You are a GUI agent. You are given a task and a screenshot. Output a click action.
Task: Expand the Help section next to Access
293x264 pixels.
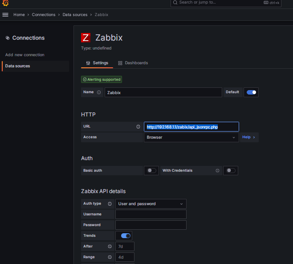249,137
